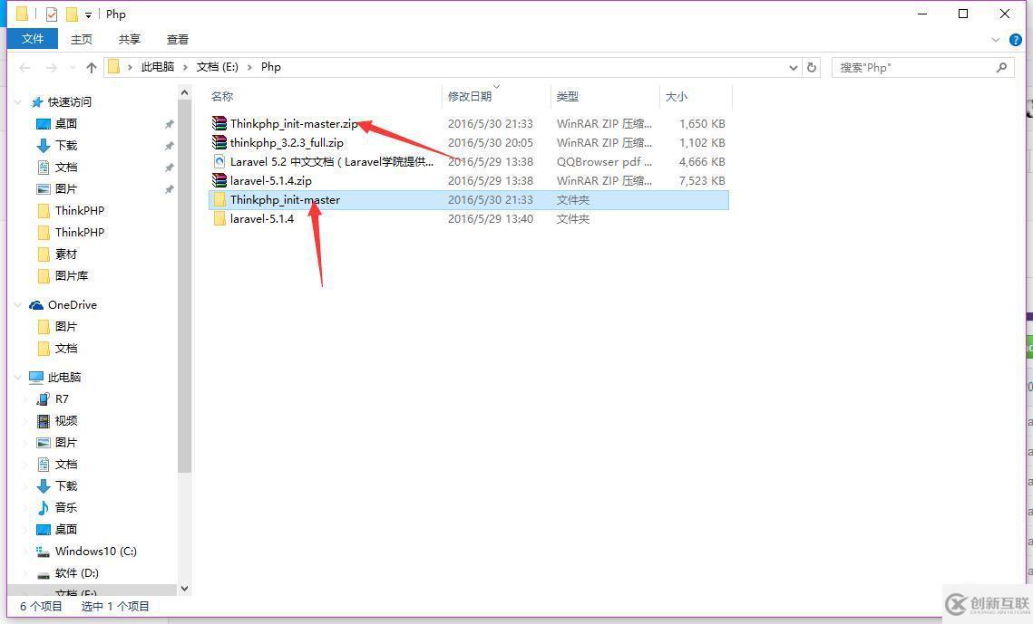
Task: Click 文件夹 type of laravel-5.1.4 folder
Action: click(572, 218)
